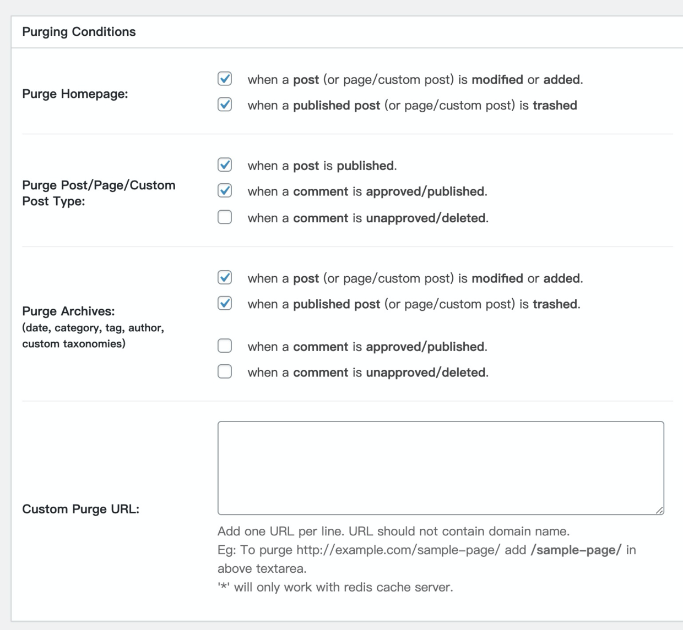Click the Purge Archives 'comment is approved/published' label text
Viewport: 683px width, 630px height.
367,347
